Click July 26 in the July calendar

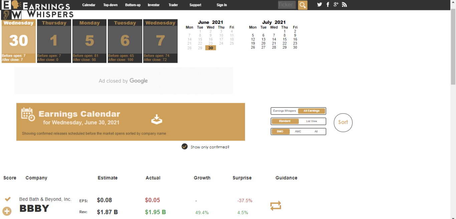click(253, 47)
